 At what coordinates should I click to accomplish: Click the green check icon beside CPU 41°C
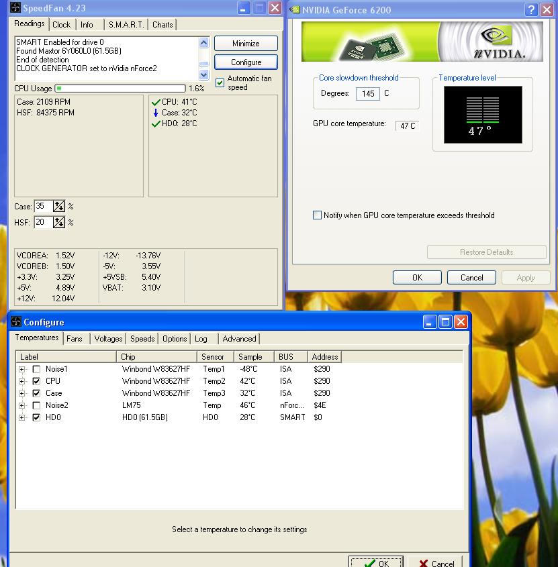point(156,103)
